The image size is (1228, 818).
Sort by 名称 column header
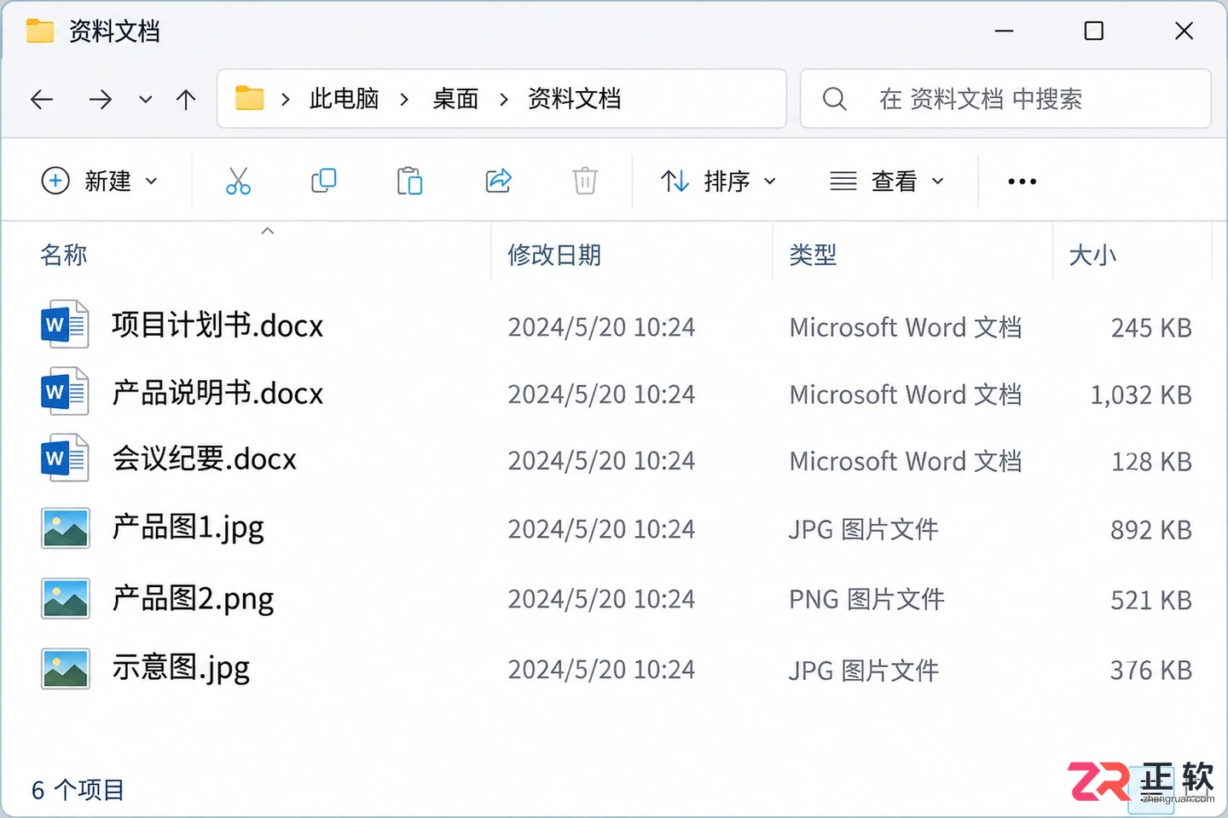[x=64, y=255]
